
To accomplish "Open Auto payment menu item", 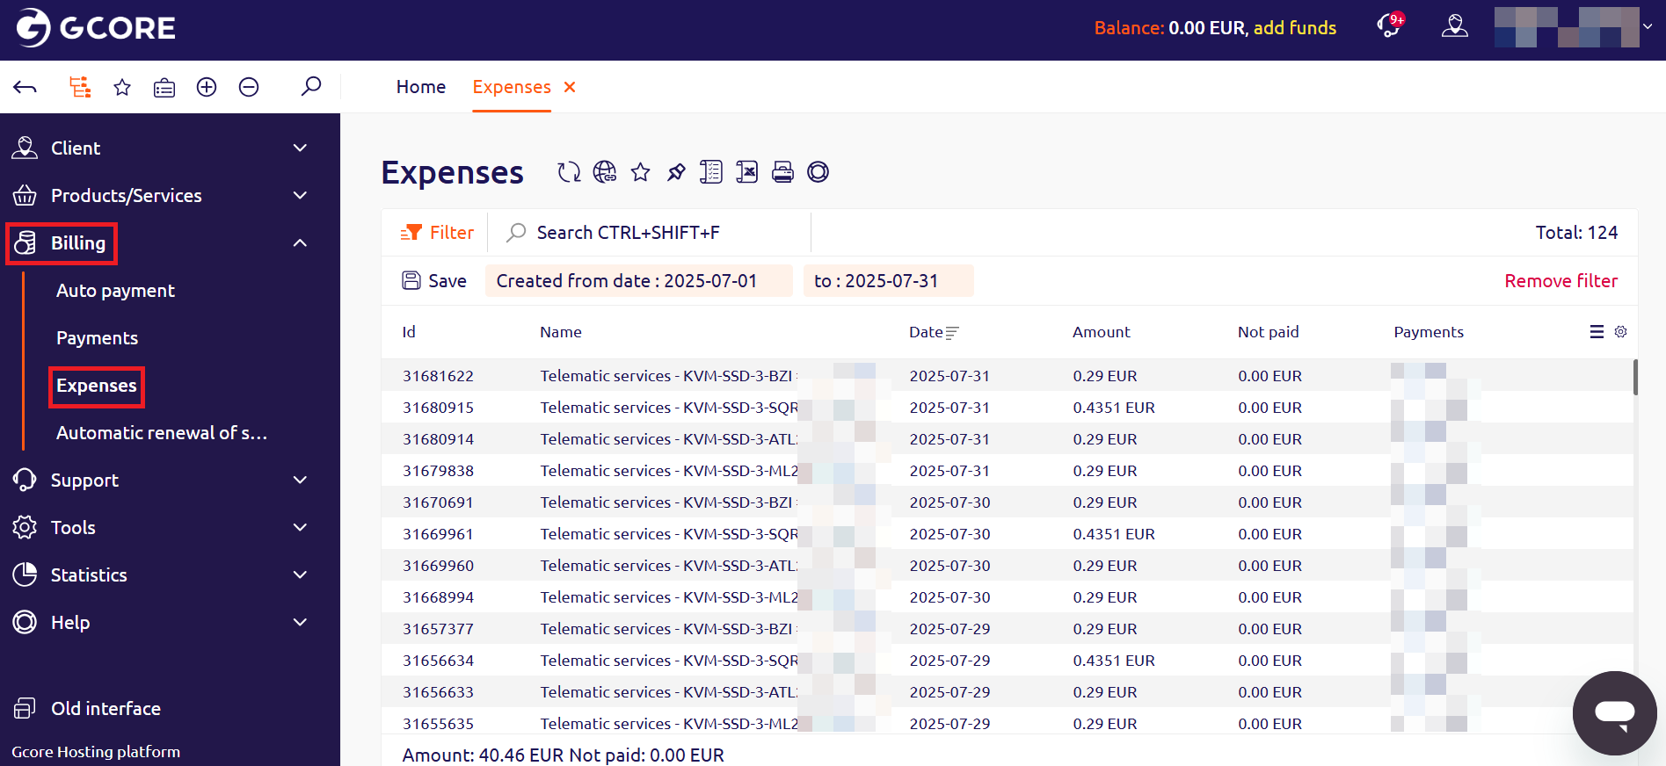I will [x=115, y=290].
